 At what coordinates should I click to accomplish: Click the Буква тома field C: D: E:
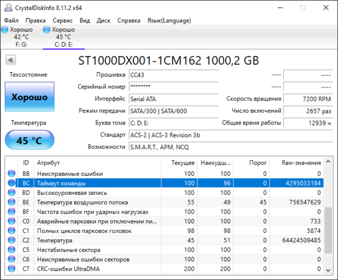[x=174, y=123]
